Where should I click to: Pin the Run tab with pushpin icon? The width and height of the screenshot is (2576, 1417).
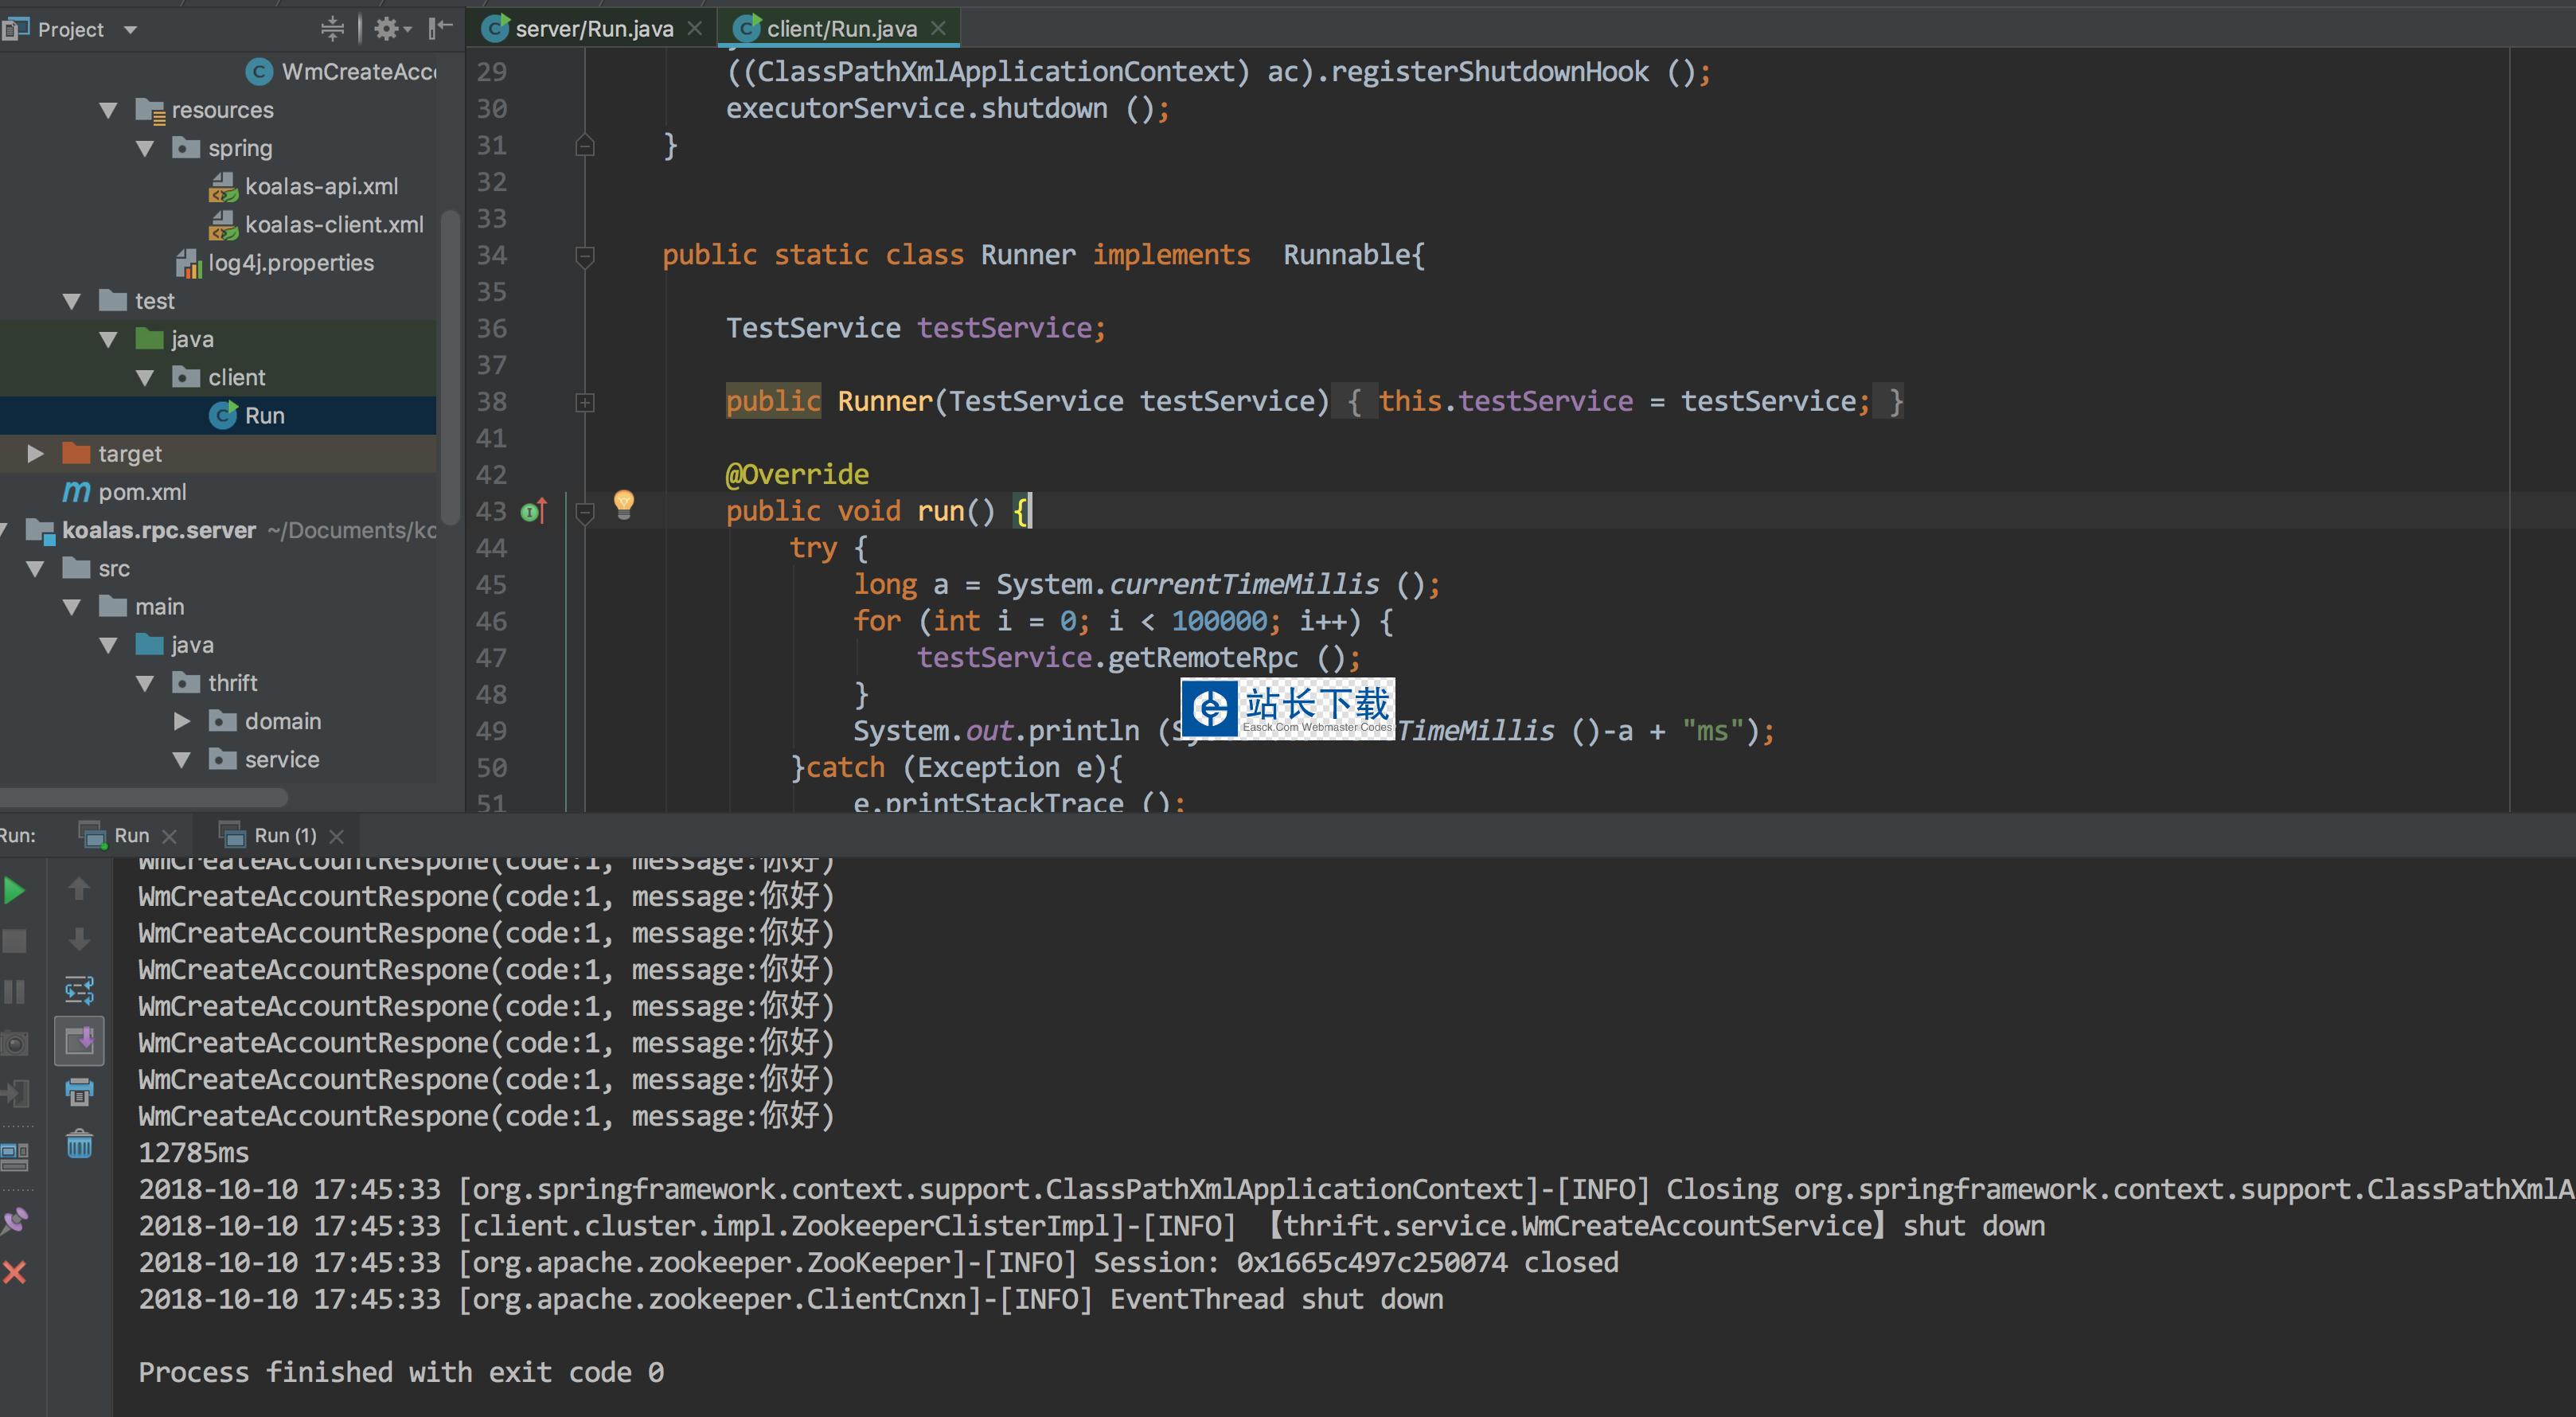14,1220
